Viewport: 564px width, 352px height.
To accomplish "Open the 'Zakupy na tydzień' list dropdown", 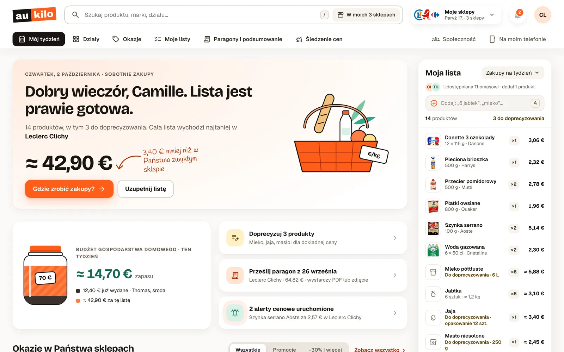I will pyautogui.click(x=513, y=73).
